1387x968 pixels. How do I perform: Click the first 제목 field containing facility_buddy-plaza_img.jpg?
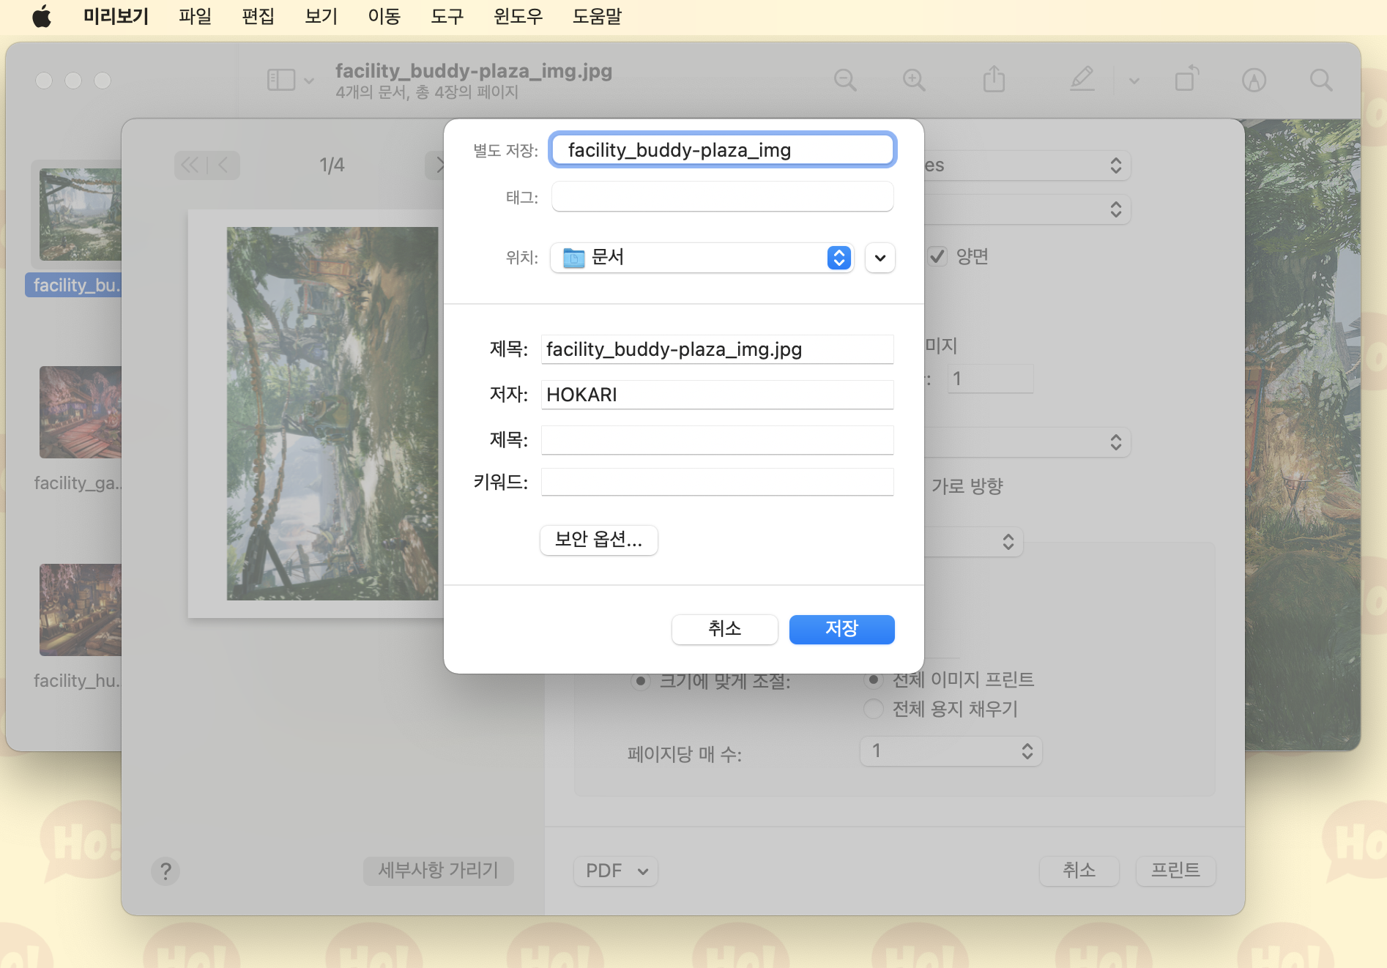717,349
